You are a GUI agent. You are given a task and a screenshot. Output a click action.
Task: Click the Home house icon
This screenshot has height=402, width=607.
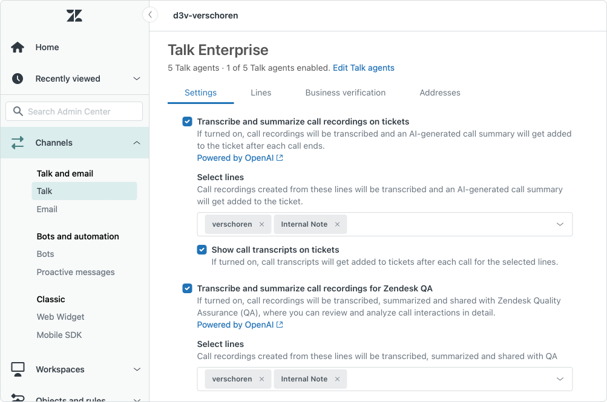[18, 47]
